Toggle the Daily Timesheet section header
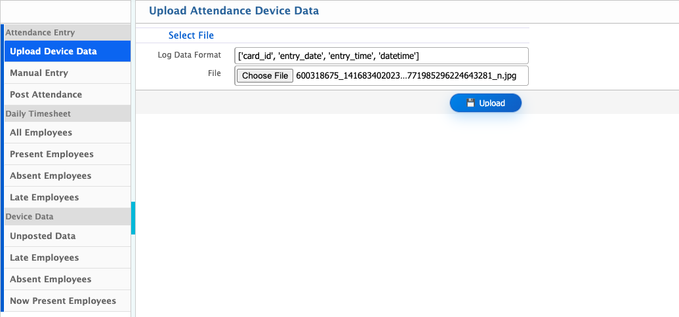 point(38,113)
